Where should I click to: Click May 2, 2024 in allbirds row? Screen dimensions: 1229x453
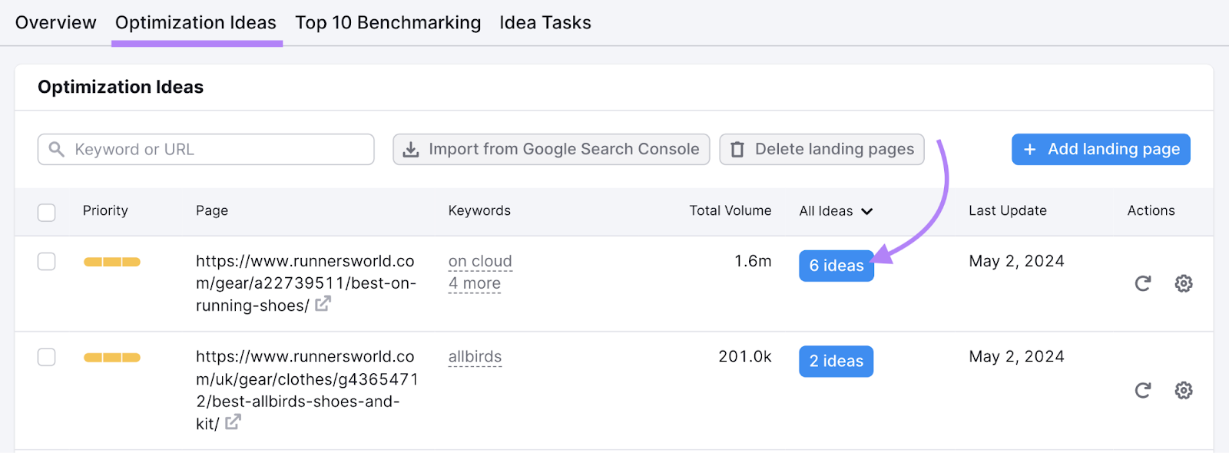(x=1016, y=356)
